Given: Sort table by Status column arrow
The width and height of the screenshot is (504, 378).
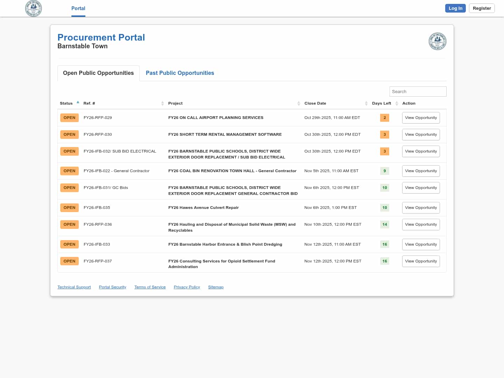Looking at the screenshot, I should click(78, 103).
